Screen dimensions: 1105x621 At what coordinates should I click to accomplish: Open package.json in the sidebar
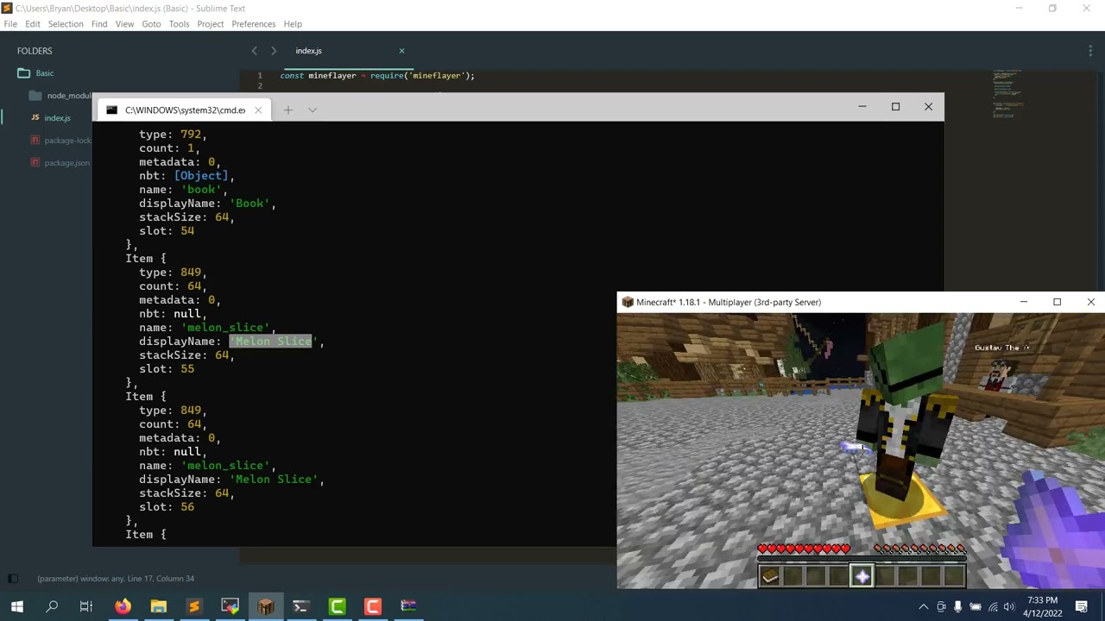pyautogui.click(x=60, y=163)
